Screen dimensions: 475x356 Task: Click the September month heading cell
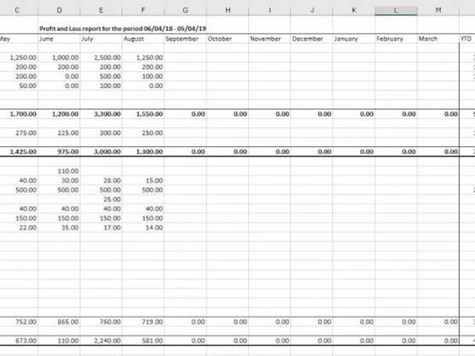(185, 39)
